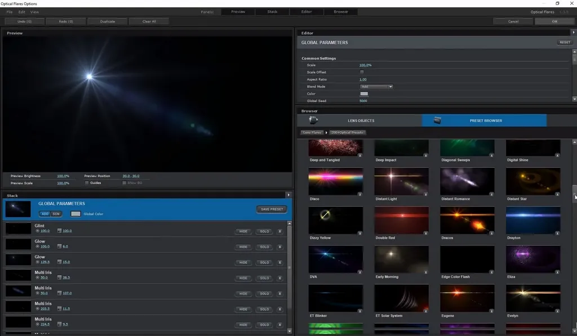Toggle the Preview panel tab

238,12
